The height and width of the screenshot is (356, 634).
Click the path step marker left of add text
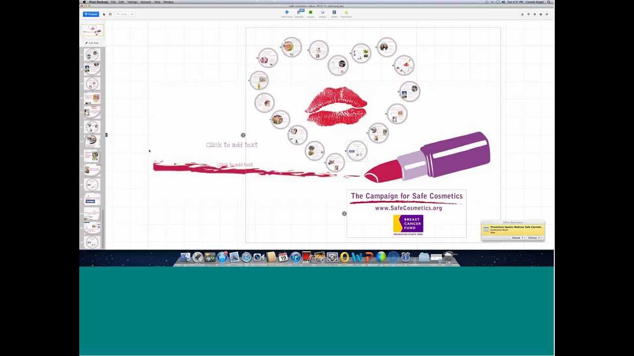point(243,135)
